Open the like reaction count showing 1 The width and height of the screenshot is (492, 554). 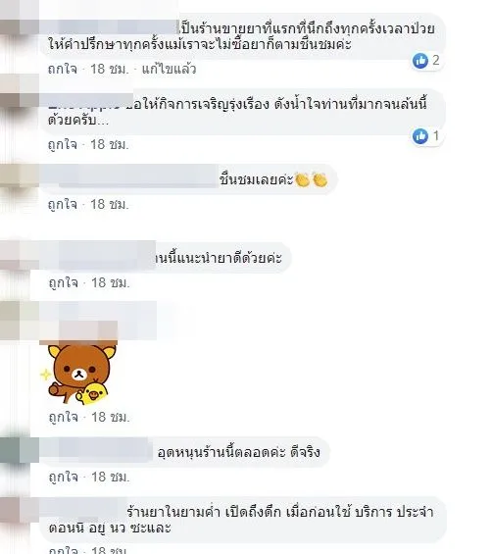pos(426,135)
